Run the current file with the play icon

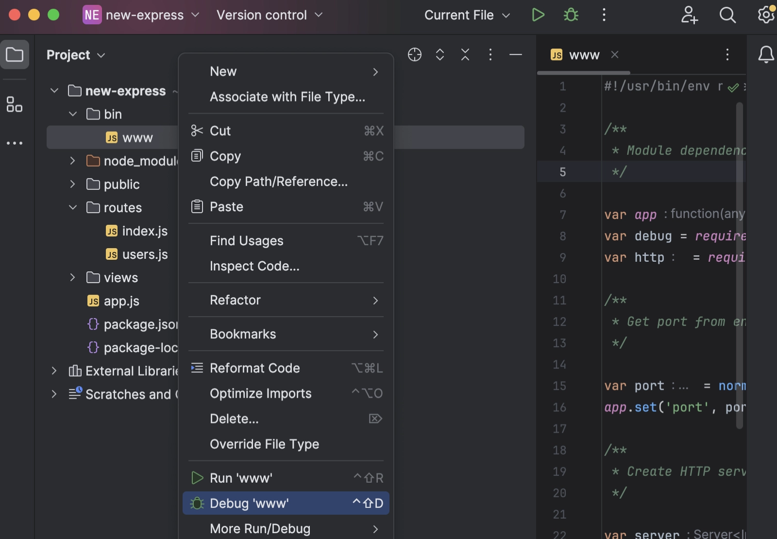(538, 15)
